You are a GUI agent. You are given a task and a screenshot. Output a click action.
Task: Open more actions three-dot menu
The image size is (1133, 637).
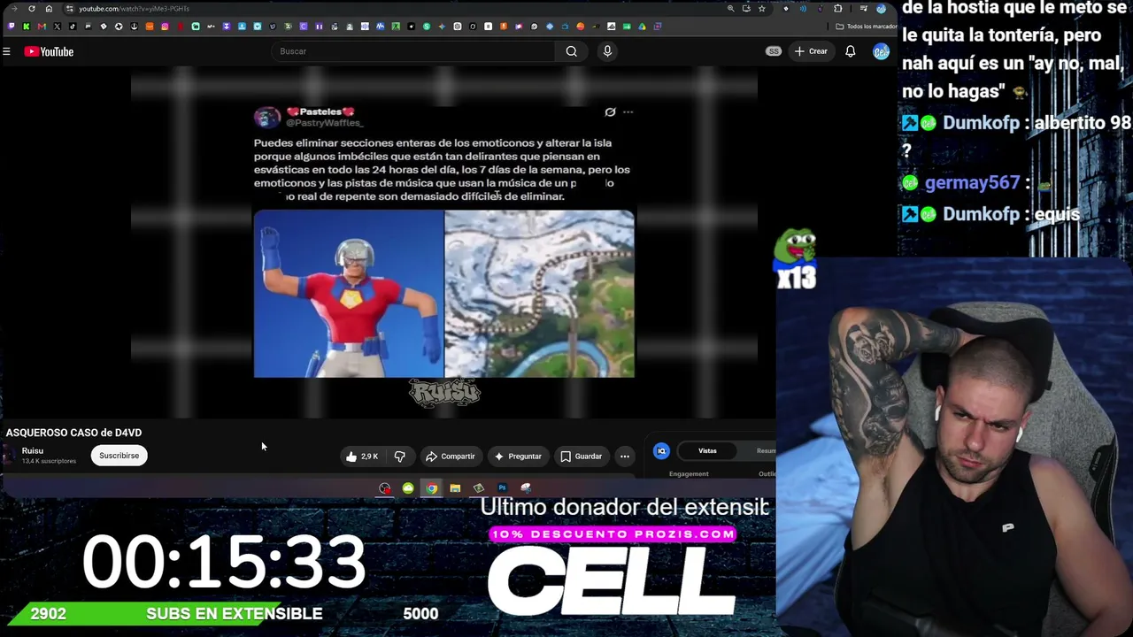click(625, 457)
